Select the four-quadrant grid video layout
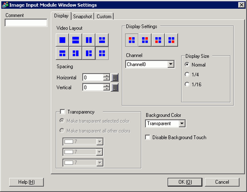 102,53
